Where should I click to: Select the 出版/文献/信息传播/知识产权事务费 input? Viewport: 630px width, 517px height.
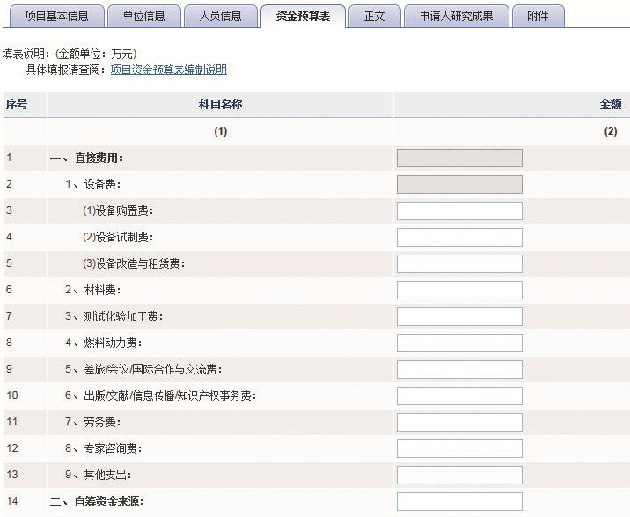coord(459,396)
